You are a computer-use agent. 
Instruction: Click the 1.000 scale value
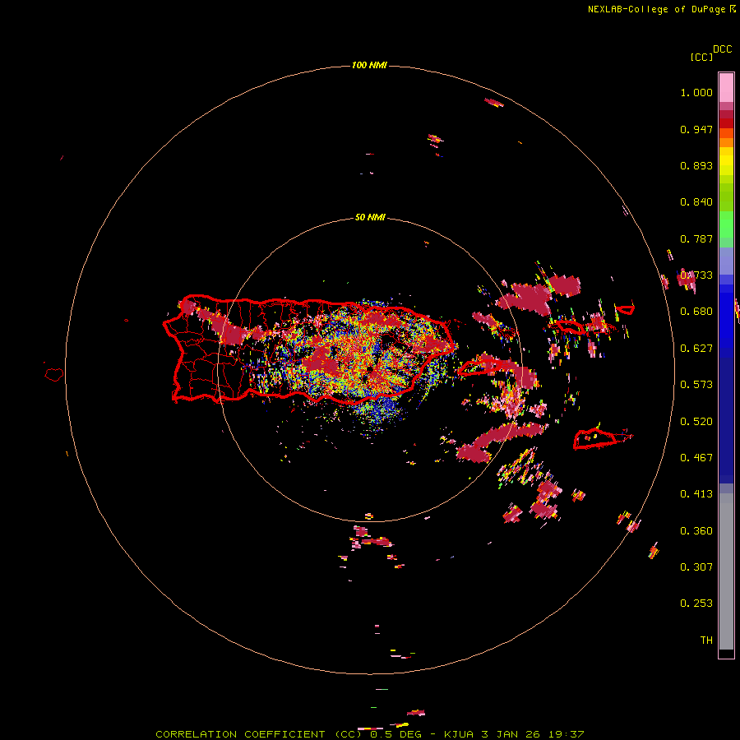(x=696, y=92)
